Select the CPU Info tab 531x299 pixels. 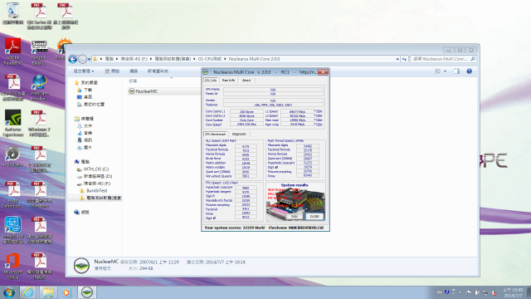(211, 81)
